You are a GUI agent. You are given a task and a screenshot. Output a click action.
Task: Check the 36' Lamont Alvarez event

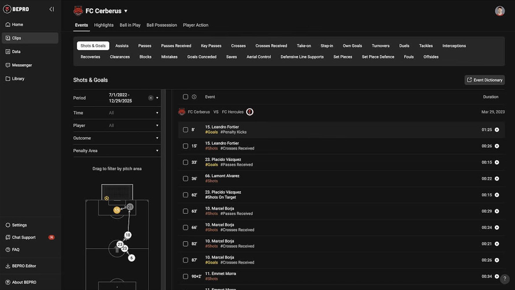pyautogui.click(x=185, y=179)
